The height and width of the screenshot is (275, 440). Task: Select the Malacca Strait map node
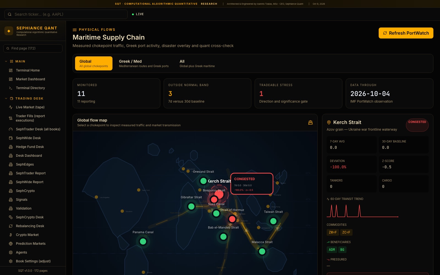(262, 251)
